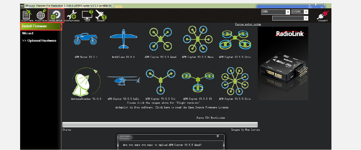Expand the empty dropdown below COM port

(x=306, y=18)
